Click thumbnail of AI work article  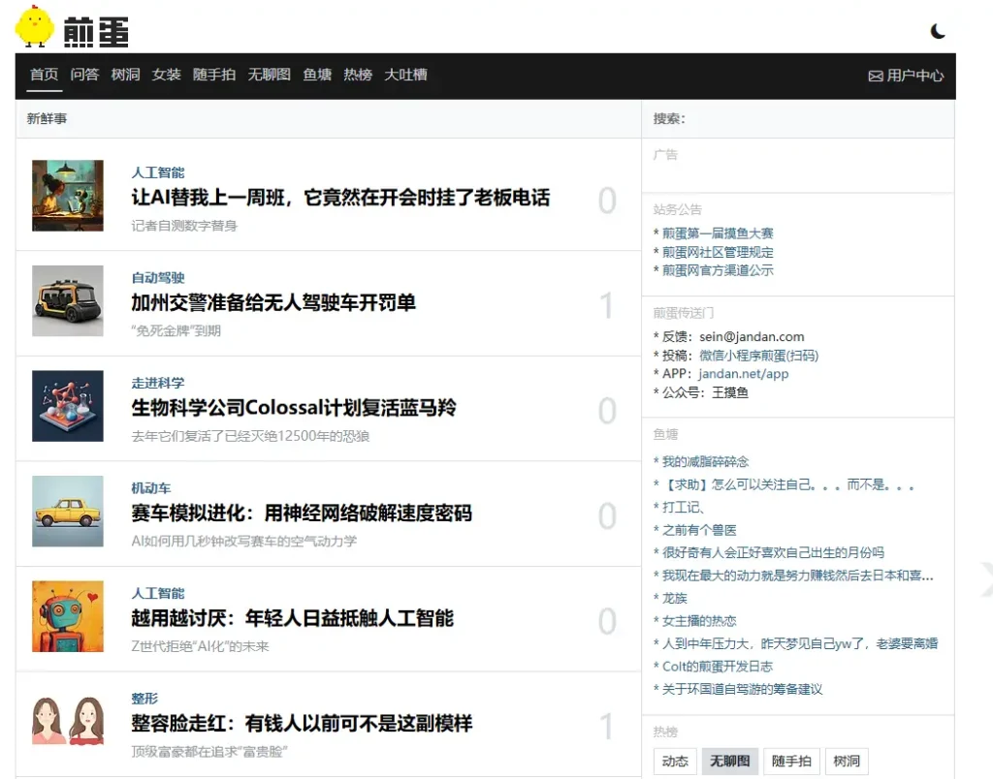pos(68,196)
